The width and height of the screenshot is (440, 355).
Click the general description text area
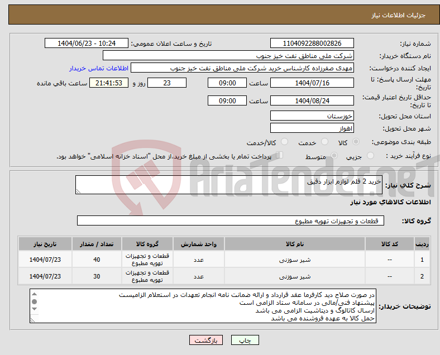pyautogui.click(x=229, y=185)
